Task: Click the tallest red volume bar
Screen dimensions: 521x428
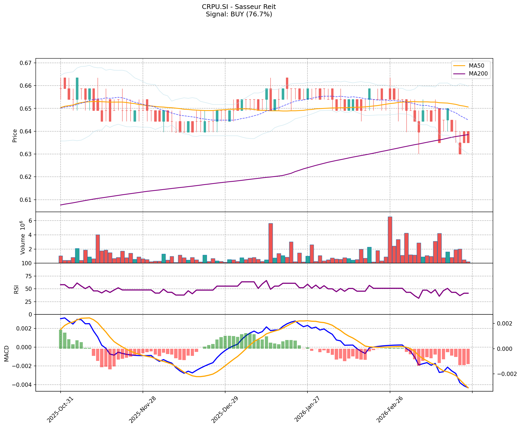Action: tap(390, 240)
